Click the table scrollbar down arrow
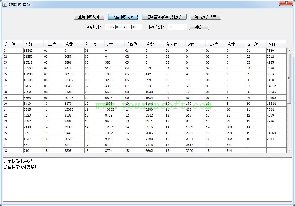This screenshot has width=295, height=206. click(289, 150)
